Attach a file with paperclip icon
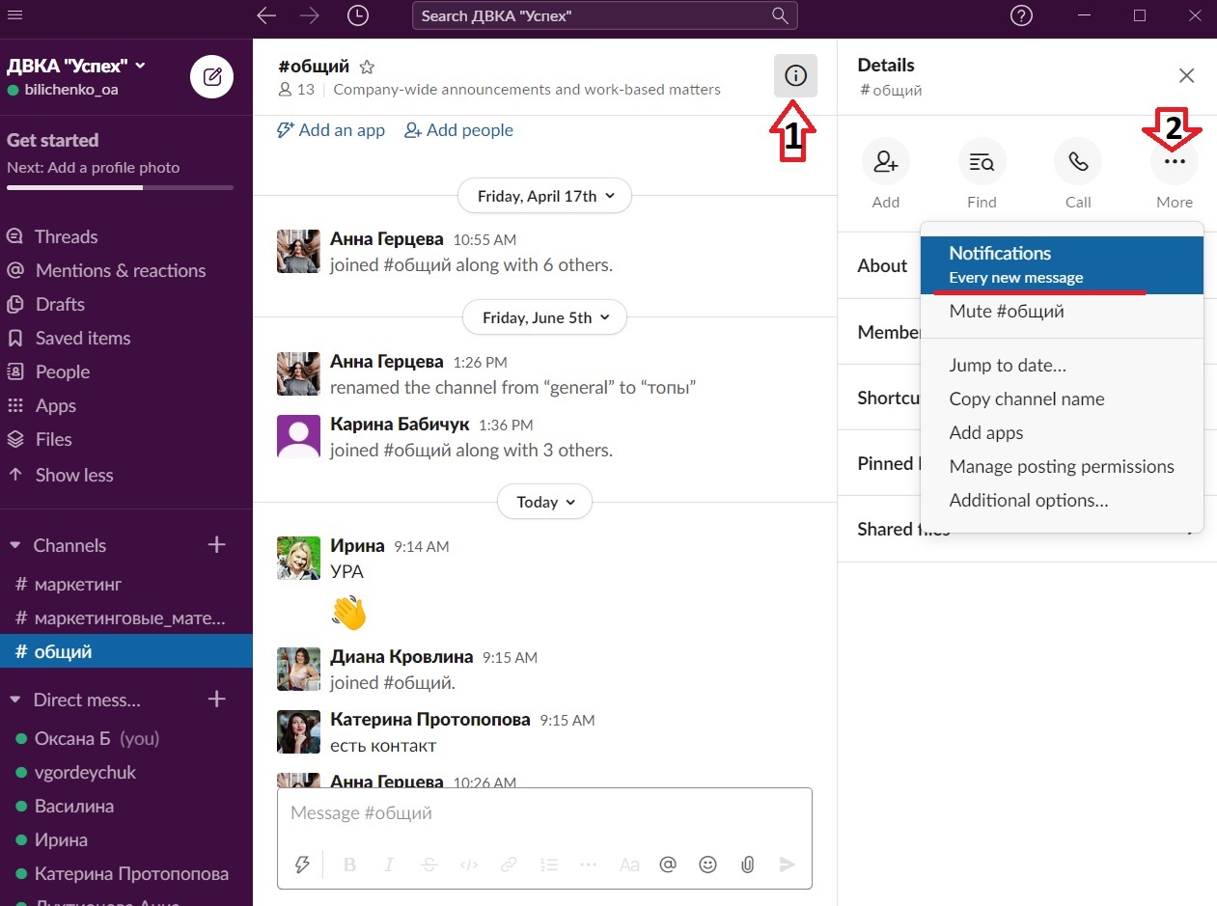Screen dimensions: 1217x906 click(x=747, y=865)
